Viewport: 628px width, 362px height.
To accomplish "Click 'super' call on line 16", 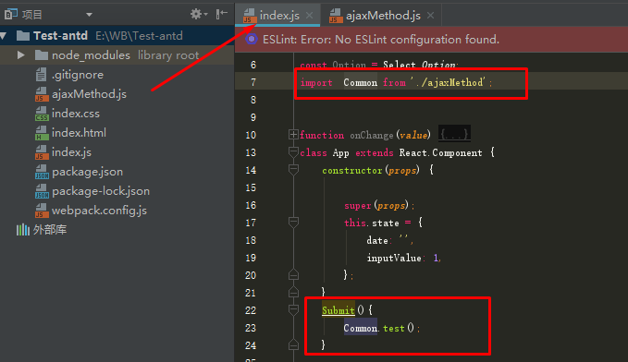I will click(x=358, y=206).
